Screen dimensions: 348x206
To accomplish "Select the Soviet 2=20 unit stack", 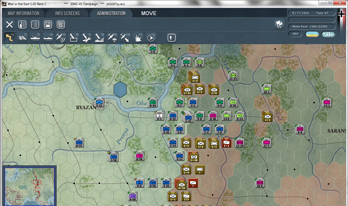I will pyautogui.click(x=194, y=157).
